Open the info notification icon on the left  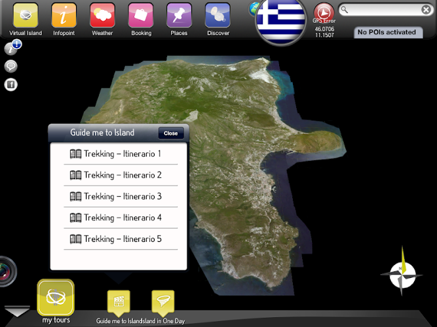[12, 48]
